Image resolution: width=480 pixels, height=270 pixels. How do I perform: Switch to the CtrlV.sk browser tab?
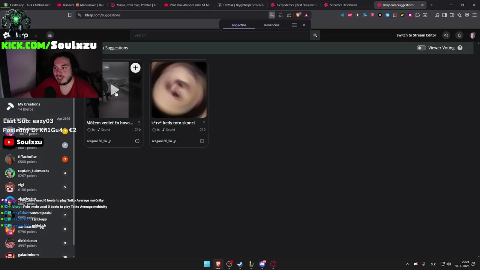point(240,5)
